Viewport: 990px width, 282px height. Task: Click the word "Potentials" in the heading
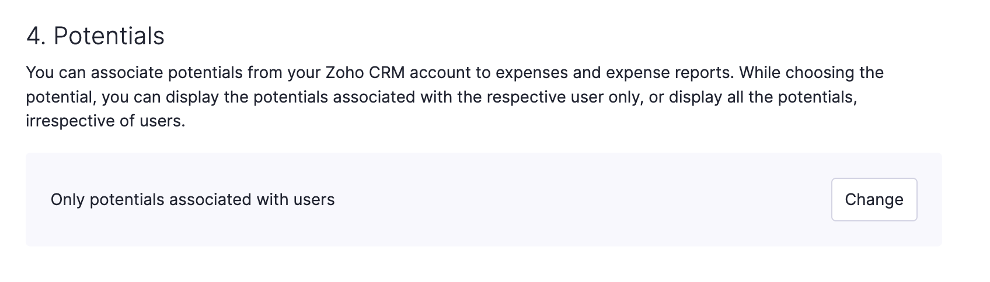(109, 36)
